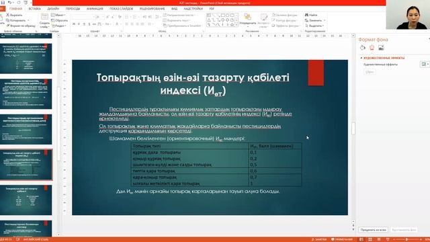Open the font size combo box
430x242 pixels.
[99, 17]
